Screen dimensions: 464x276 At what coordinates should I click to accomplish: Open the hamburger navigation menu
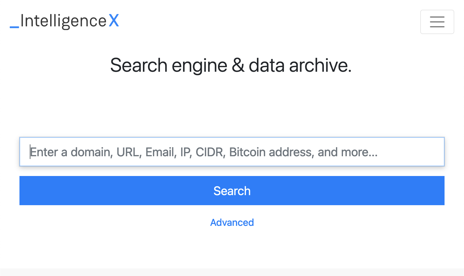(x=437, y=22)
